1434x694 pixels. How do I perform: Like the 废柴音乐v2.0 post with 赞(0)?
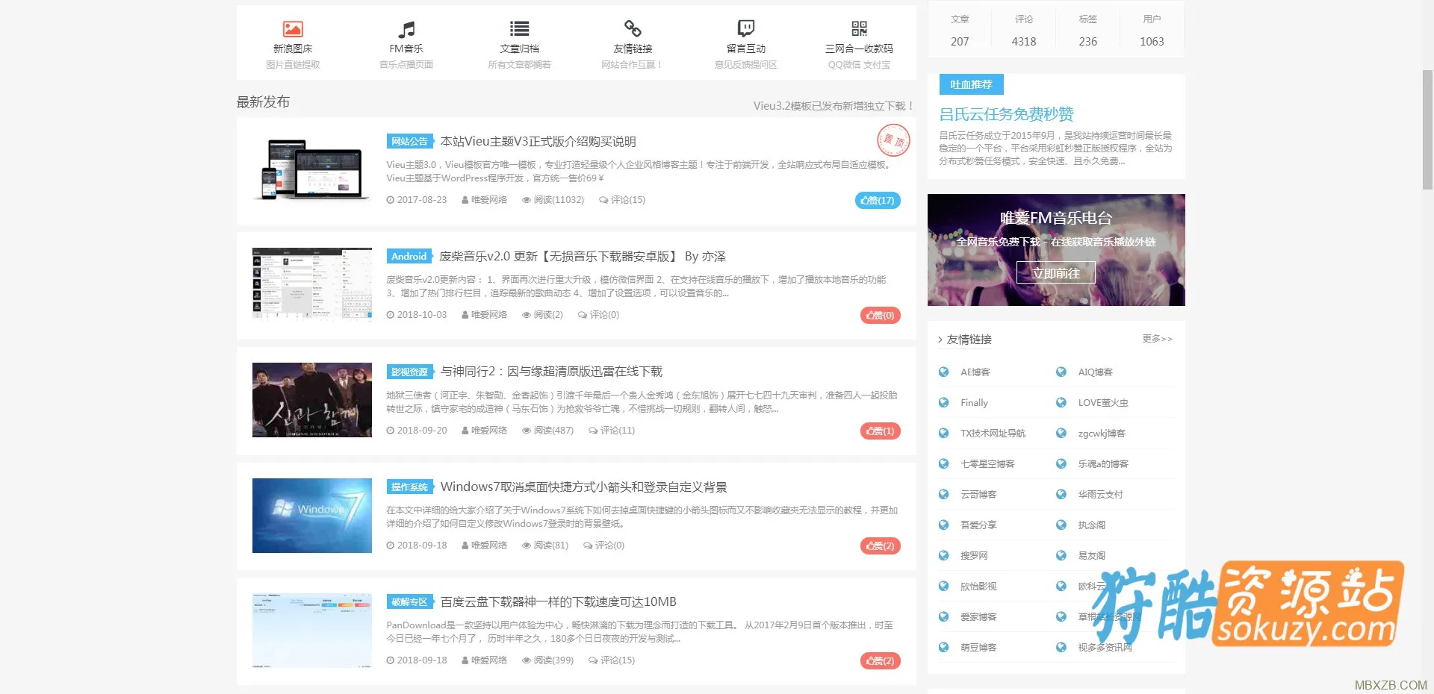881,315
